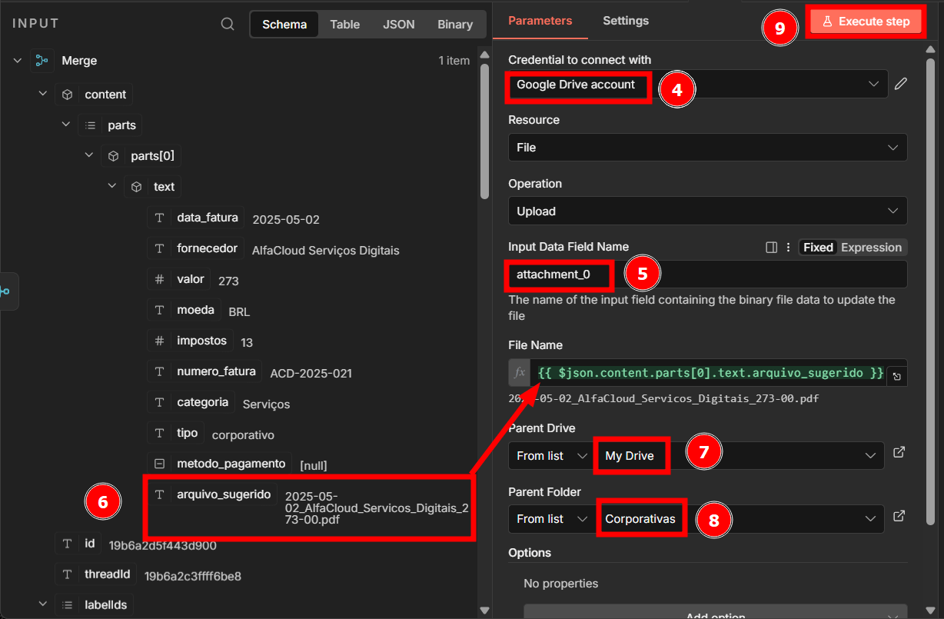Viewport: 944px width, 619px height.
Task: Edit credential with the pencil icon
Action: [901, 84]
